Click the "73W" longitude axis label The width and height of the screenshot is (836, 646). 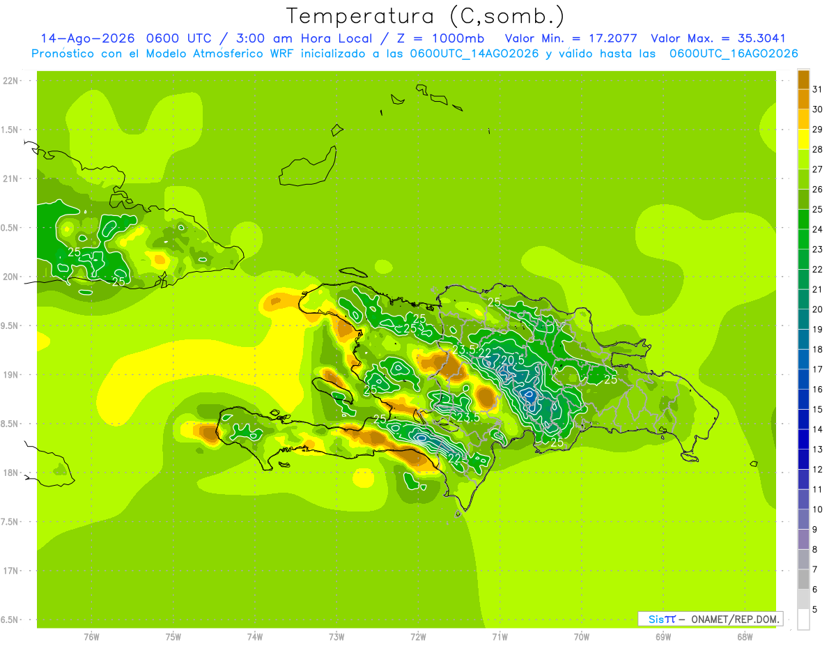[336, 637]
